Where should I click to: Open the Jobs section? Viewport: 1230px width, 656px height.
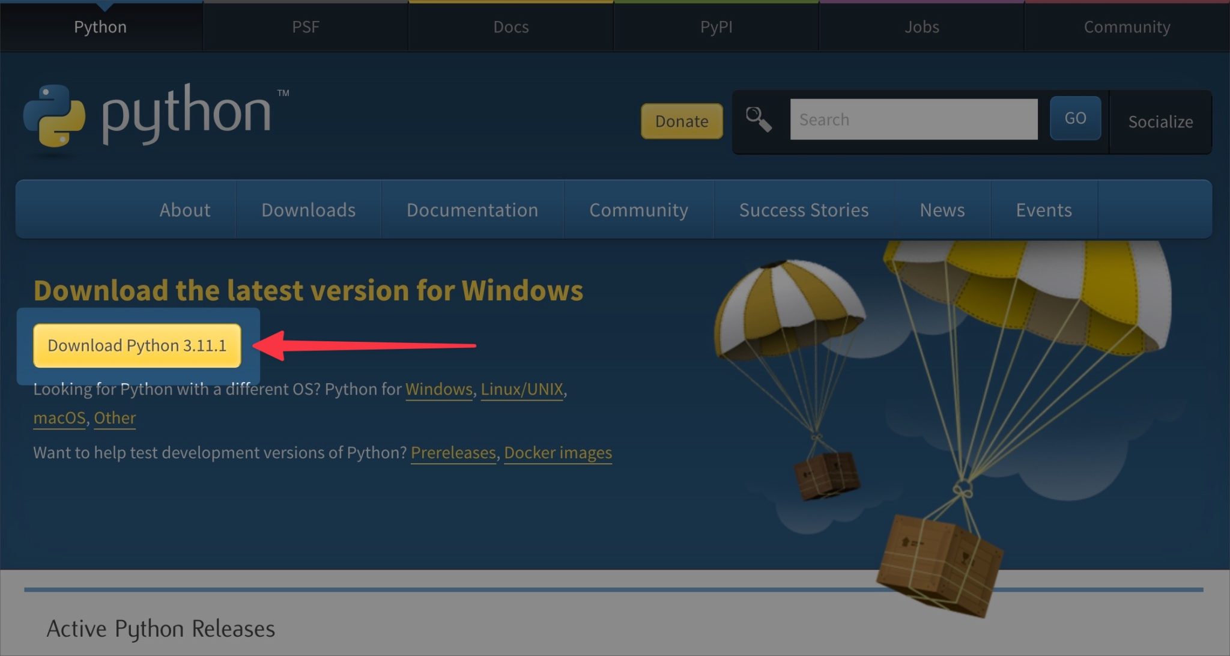point(921,26)
